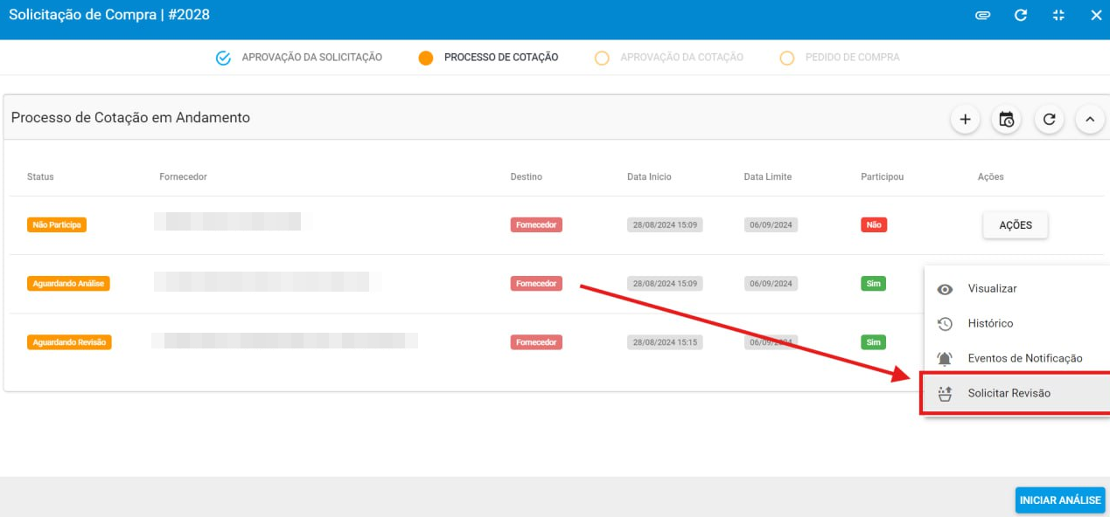Screen dimensions: 1110x517
Task: Click Data Limite in Não Participa row
Action: [x=771, y=224]
